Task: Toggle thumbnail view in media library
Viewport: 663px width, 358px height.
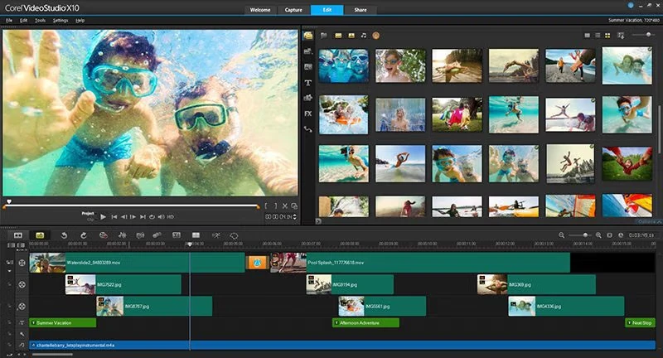Action: (607, 36)
